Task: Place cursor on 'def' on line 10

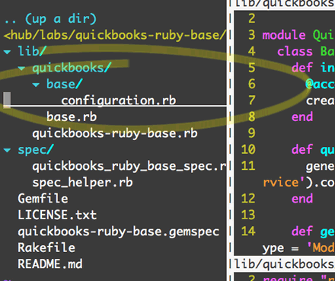Action: pyautogui.click(x=302, y=150)
